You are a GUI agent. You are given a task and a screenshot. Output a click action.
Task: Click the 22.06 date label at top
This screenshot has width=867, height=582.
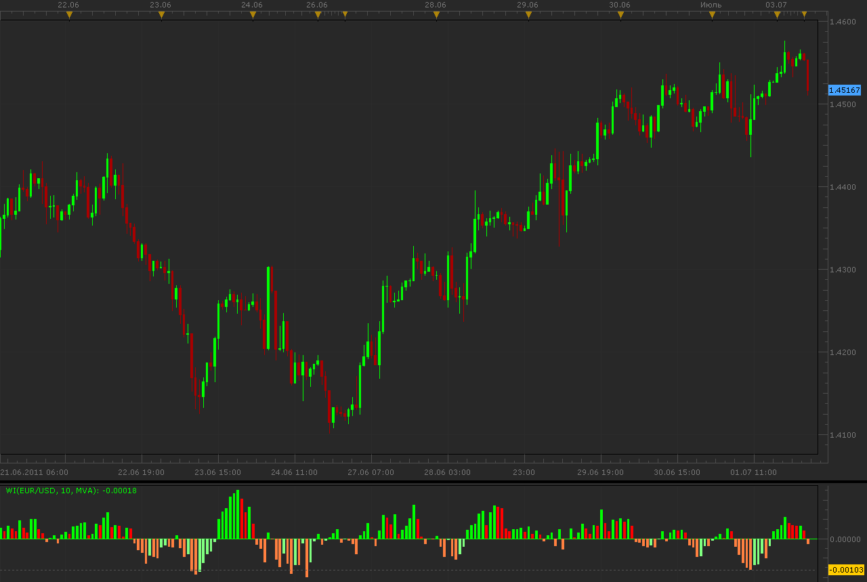[x=68, y=5]
